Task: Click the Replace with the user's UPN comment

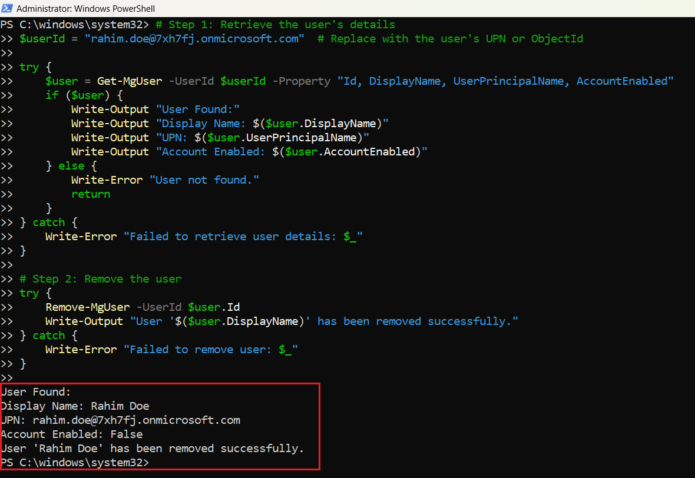Action: coord(450,38)
